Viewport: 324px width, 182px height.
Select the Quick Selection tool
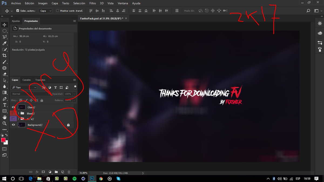[x=5, y=49]
